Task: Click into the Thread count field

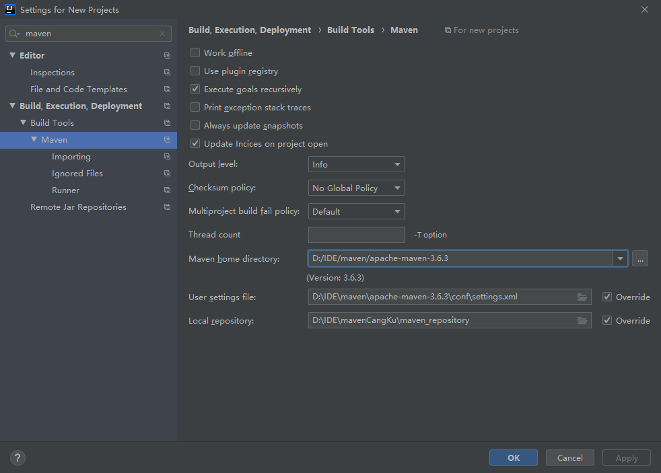Action: click(x=357, y=235)
